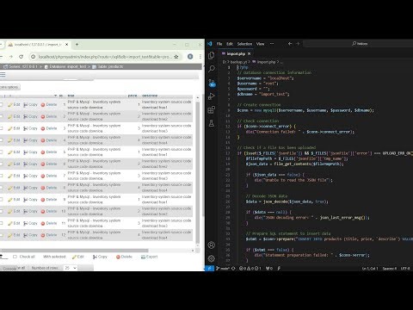Tick the checkbox for row id 4
The width and height of the screenshot is (413, 310).
point(1,140)
